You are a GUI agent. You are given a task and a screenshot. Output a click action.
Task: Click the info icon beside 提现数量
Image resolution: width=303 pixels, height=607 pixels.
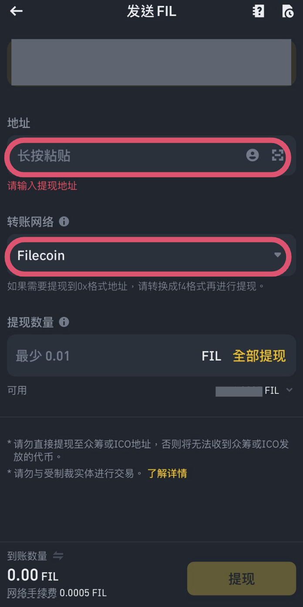tap(64, 322)
